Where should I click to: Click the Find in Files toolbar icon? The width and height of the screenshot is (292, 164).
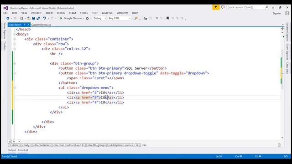coord(136,18)
